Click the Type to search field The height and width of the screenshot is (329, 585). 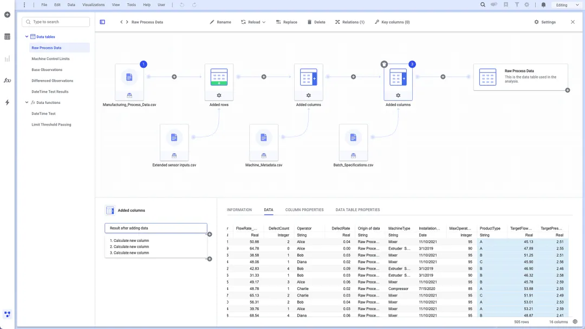point(56,22)
